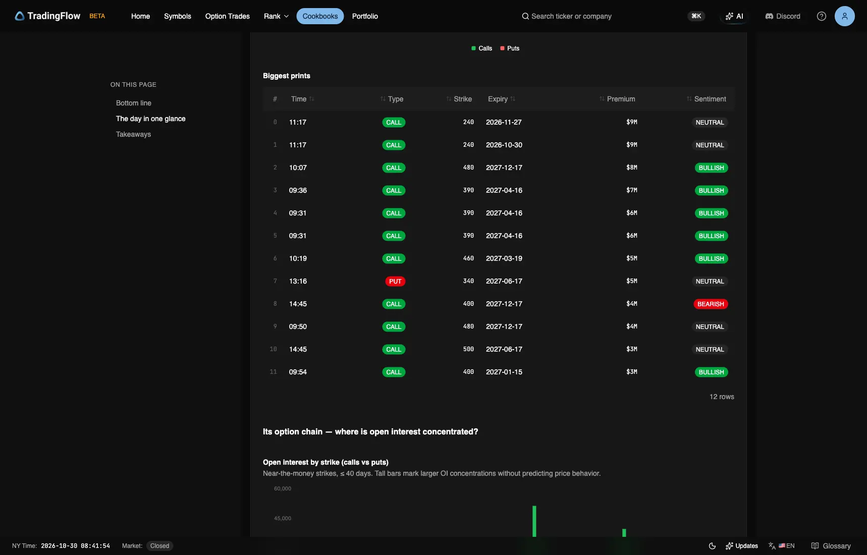867x555 pixels.
Task: Click the 500 strike cell
Action: click(x=468, y=349)
